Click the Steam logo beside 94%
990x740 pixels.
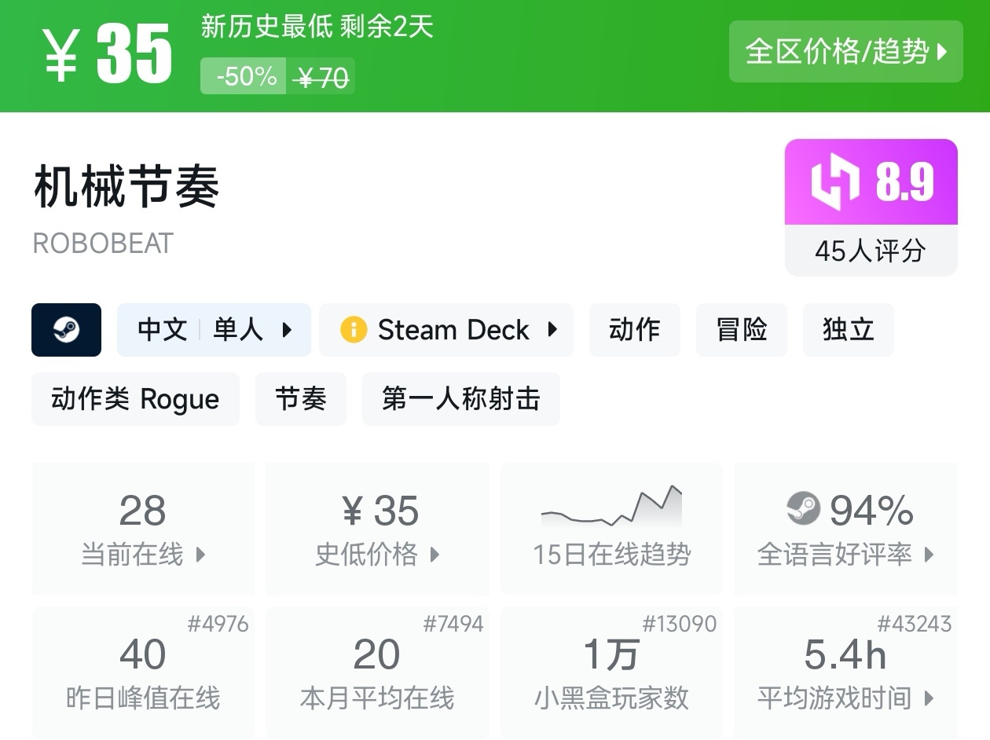(x=803, y=509)
